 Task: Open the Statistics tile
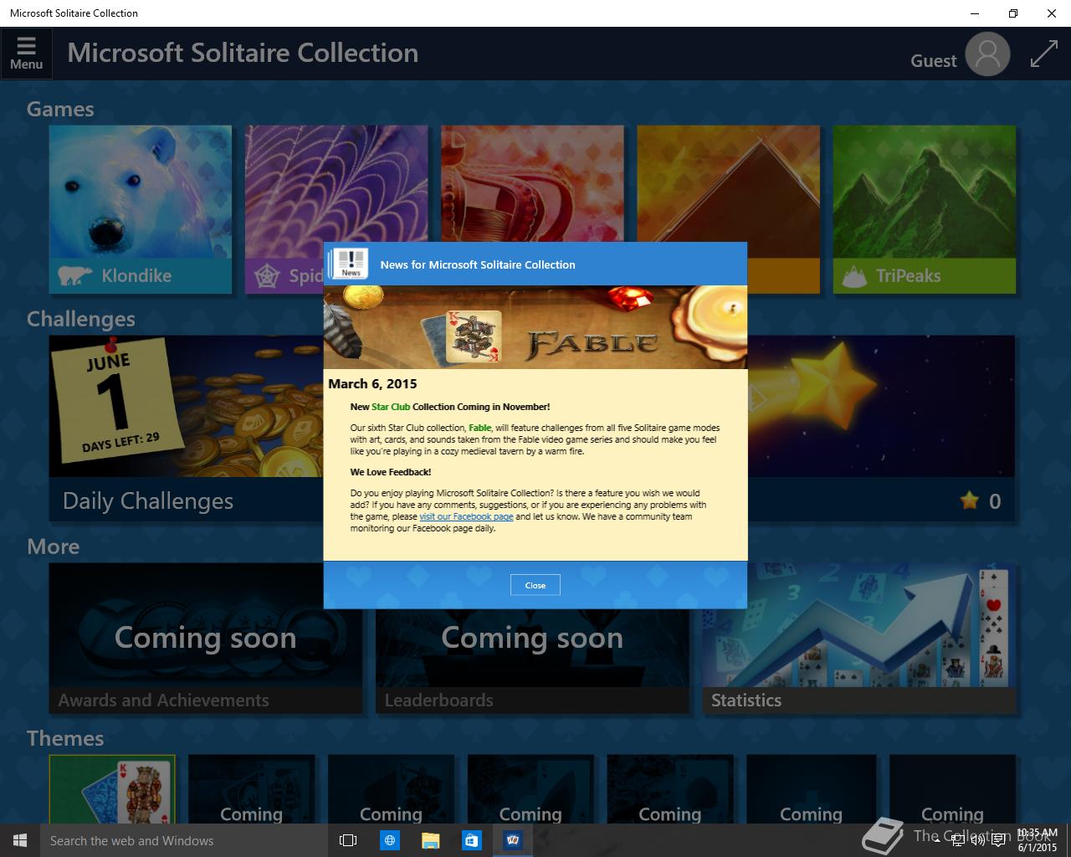(x=859, y=639)
